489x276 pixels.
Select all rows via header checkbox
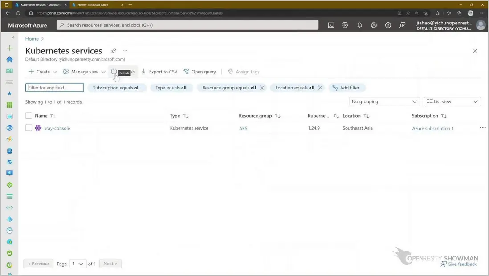pos(29,116)
